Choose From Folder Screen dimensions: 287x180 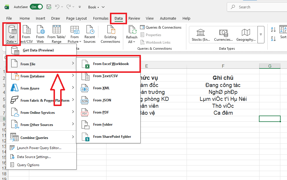coord(108,125)
